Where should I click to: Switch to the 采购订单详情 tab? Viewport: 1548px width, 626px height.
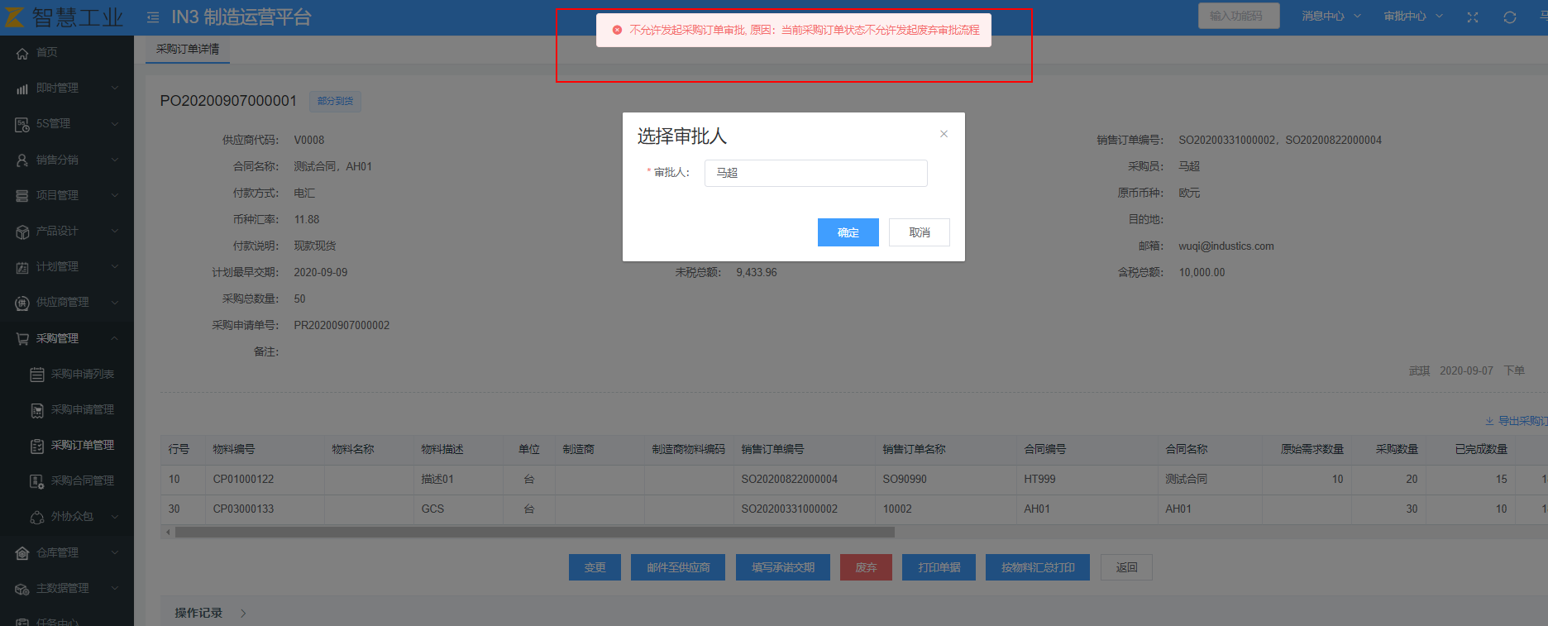coord(188,50)
